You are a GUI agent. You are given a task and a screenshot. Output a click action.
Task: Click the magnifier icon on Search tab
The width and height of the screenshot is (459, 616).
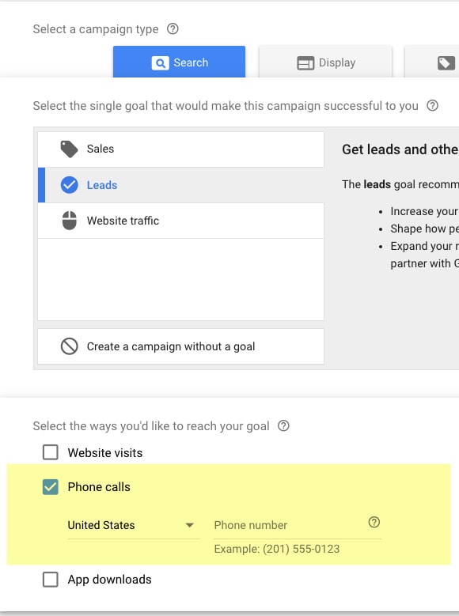click(x=160, y=62)
